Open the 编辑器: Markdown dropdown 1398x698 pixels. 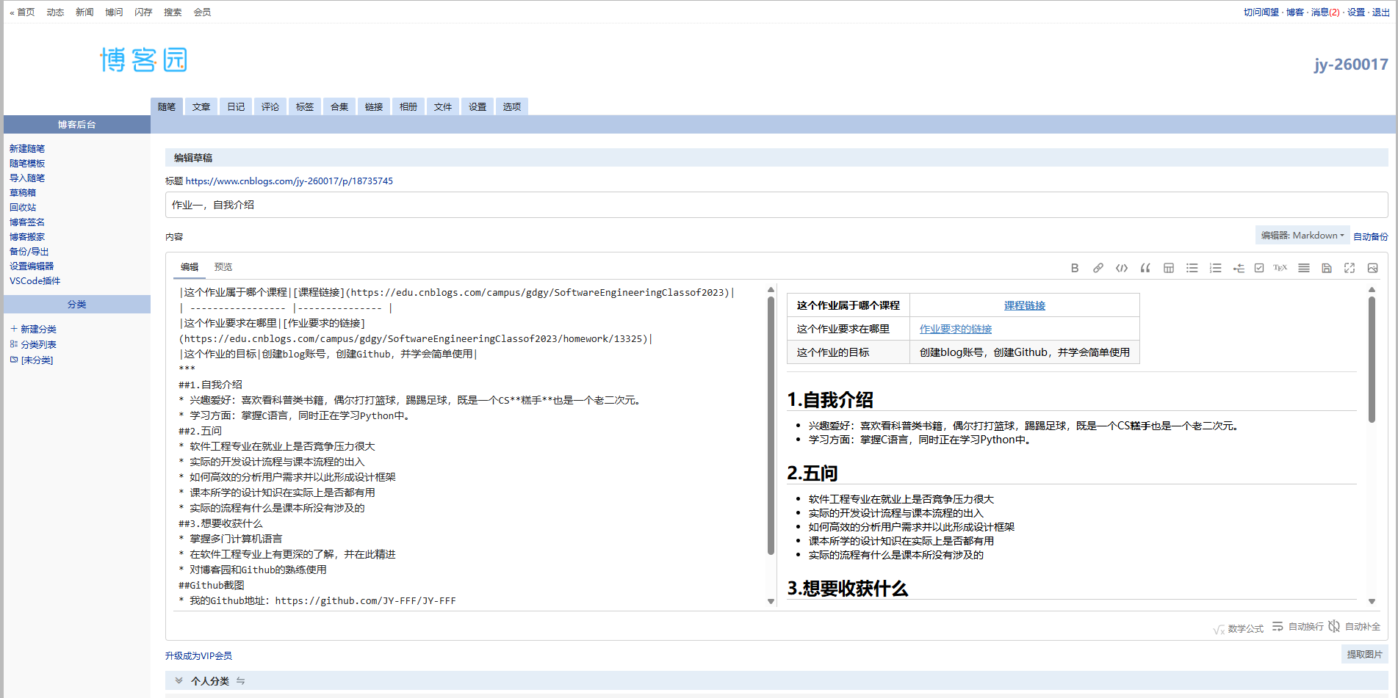click(1302, 236)
